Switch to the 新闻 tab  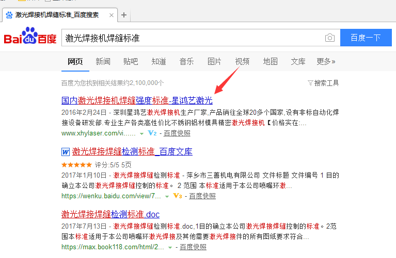point(103,61)
